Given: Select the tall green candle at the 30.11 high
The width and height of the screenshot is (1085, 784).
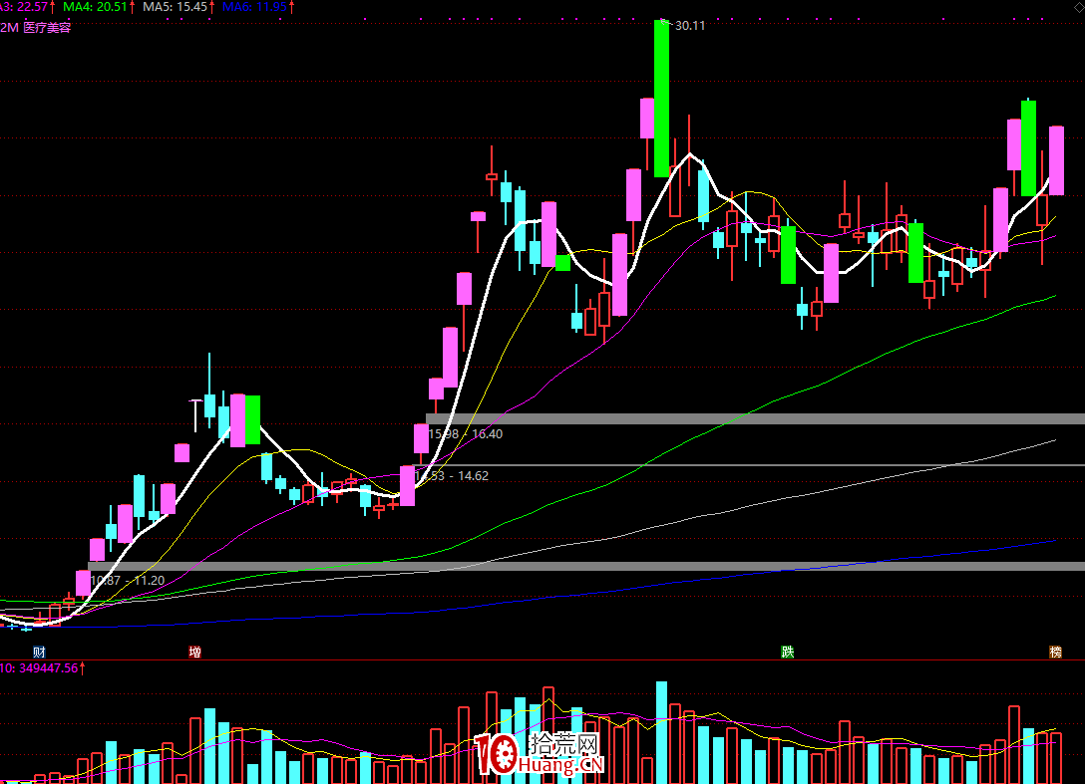Looking at the screenshot, I should (662, 99).
